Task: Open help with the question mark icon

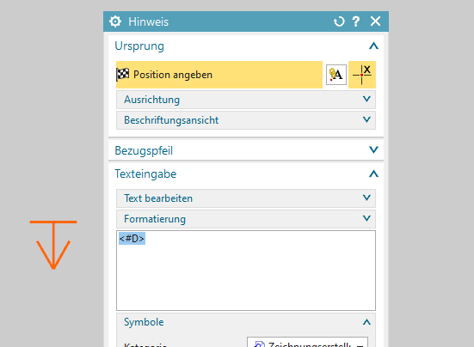Action: (x=356, y=21)
